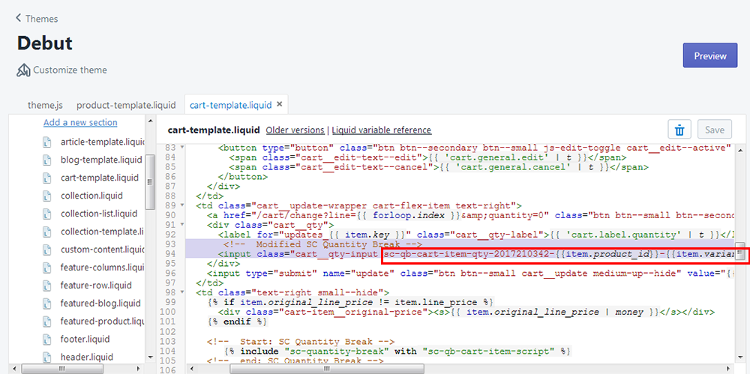
Task: Click file icon beside article-template.liquid
Action: tap(48, 142)
